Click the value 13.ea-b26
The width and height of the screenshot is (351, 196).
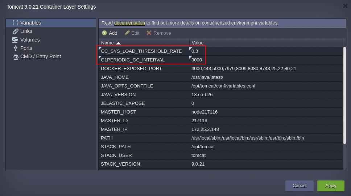coord(202,95)
